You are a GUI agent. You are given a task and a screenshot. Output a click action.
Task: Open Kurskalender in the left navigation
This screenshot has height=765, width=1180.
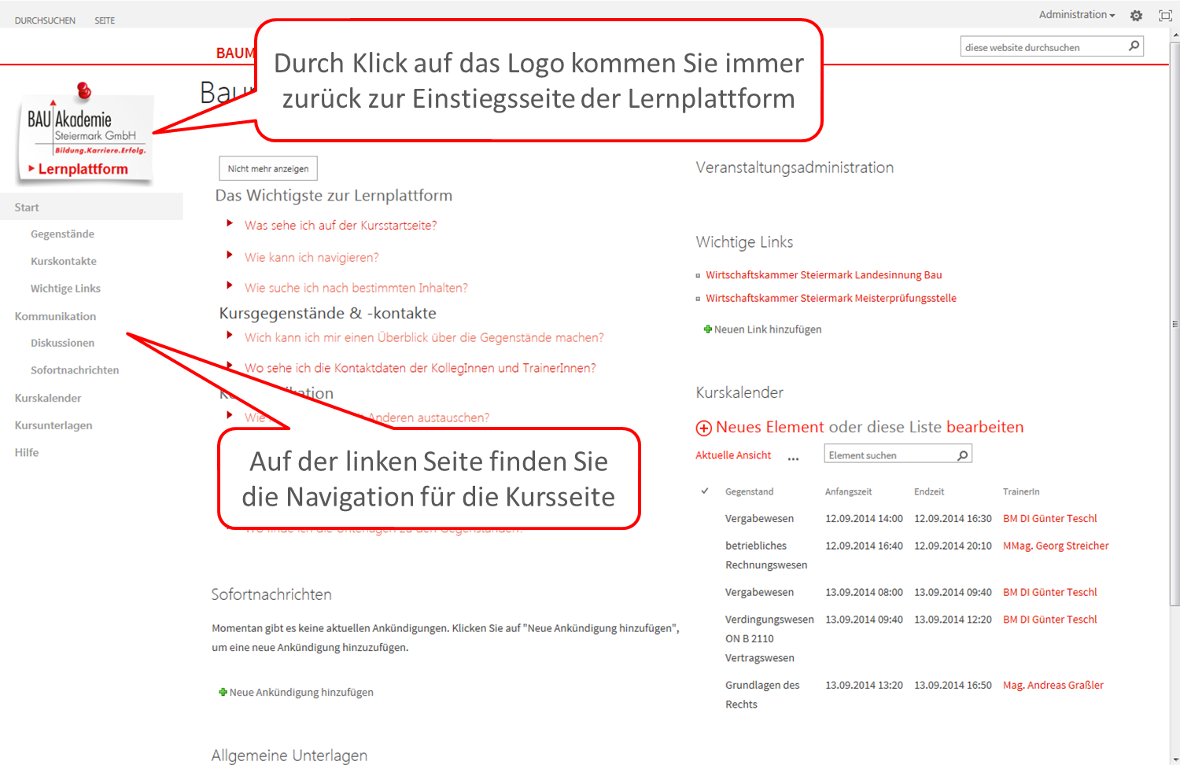click(x=48, y=398)
